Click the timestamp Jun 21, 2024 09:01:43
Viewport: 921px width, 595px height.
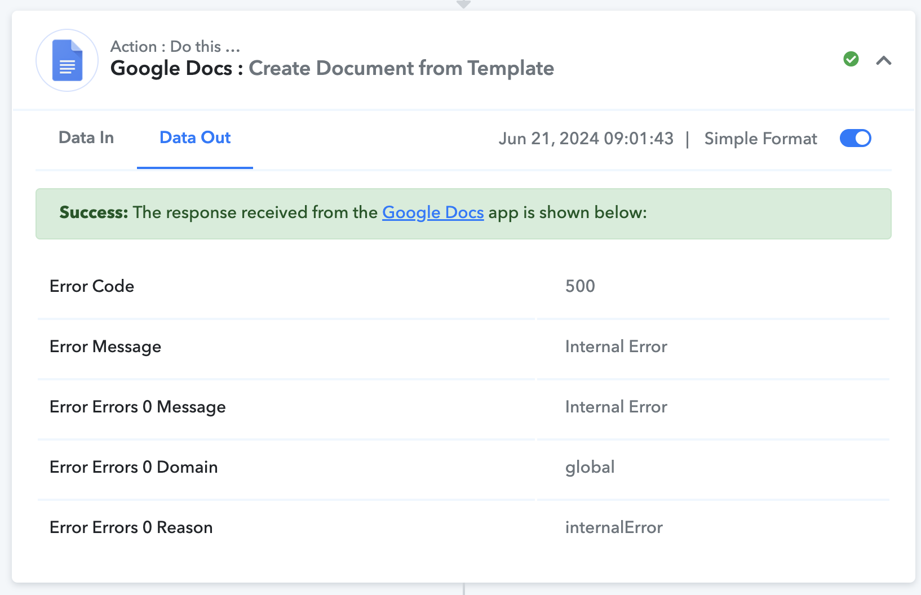586,139
